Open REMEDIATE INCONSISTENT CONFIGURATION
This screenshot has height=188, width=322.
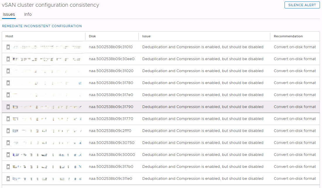pyautogui.click(x=42, y=26)
